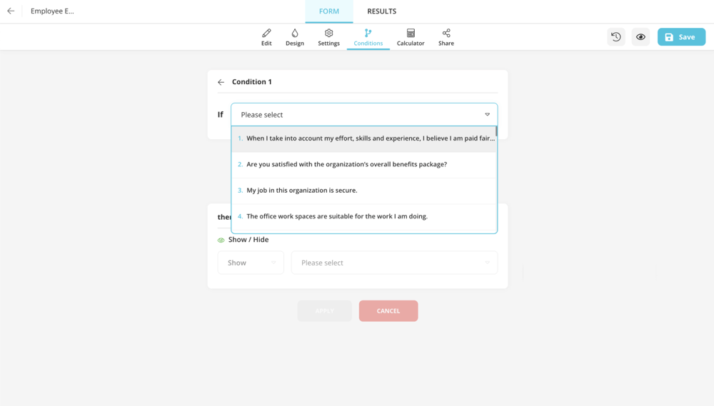Image resolution: width=714 pixels, height=406 pixels.
Task: Preview form with eye icon
Action: (640, 37)
